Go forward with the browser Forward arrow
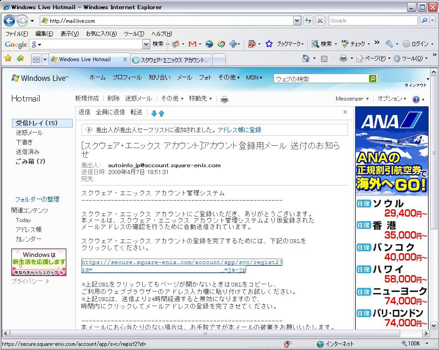The image size is (439, 350). [x=22, y=21]
